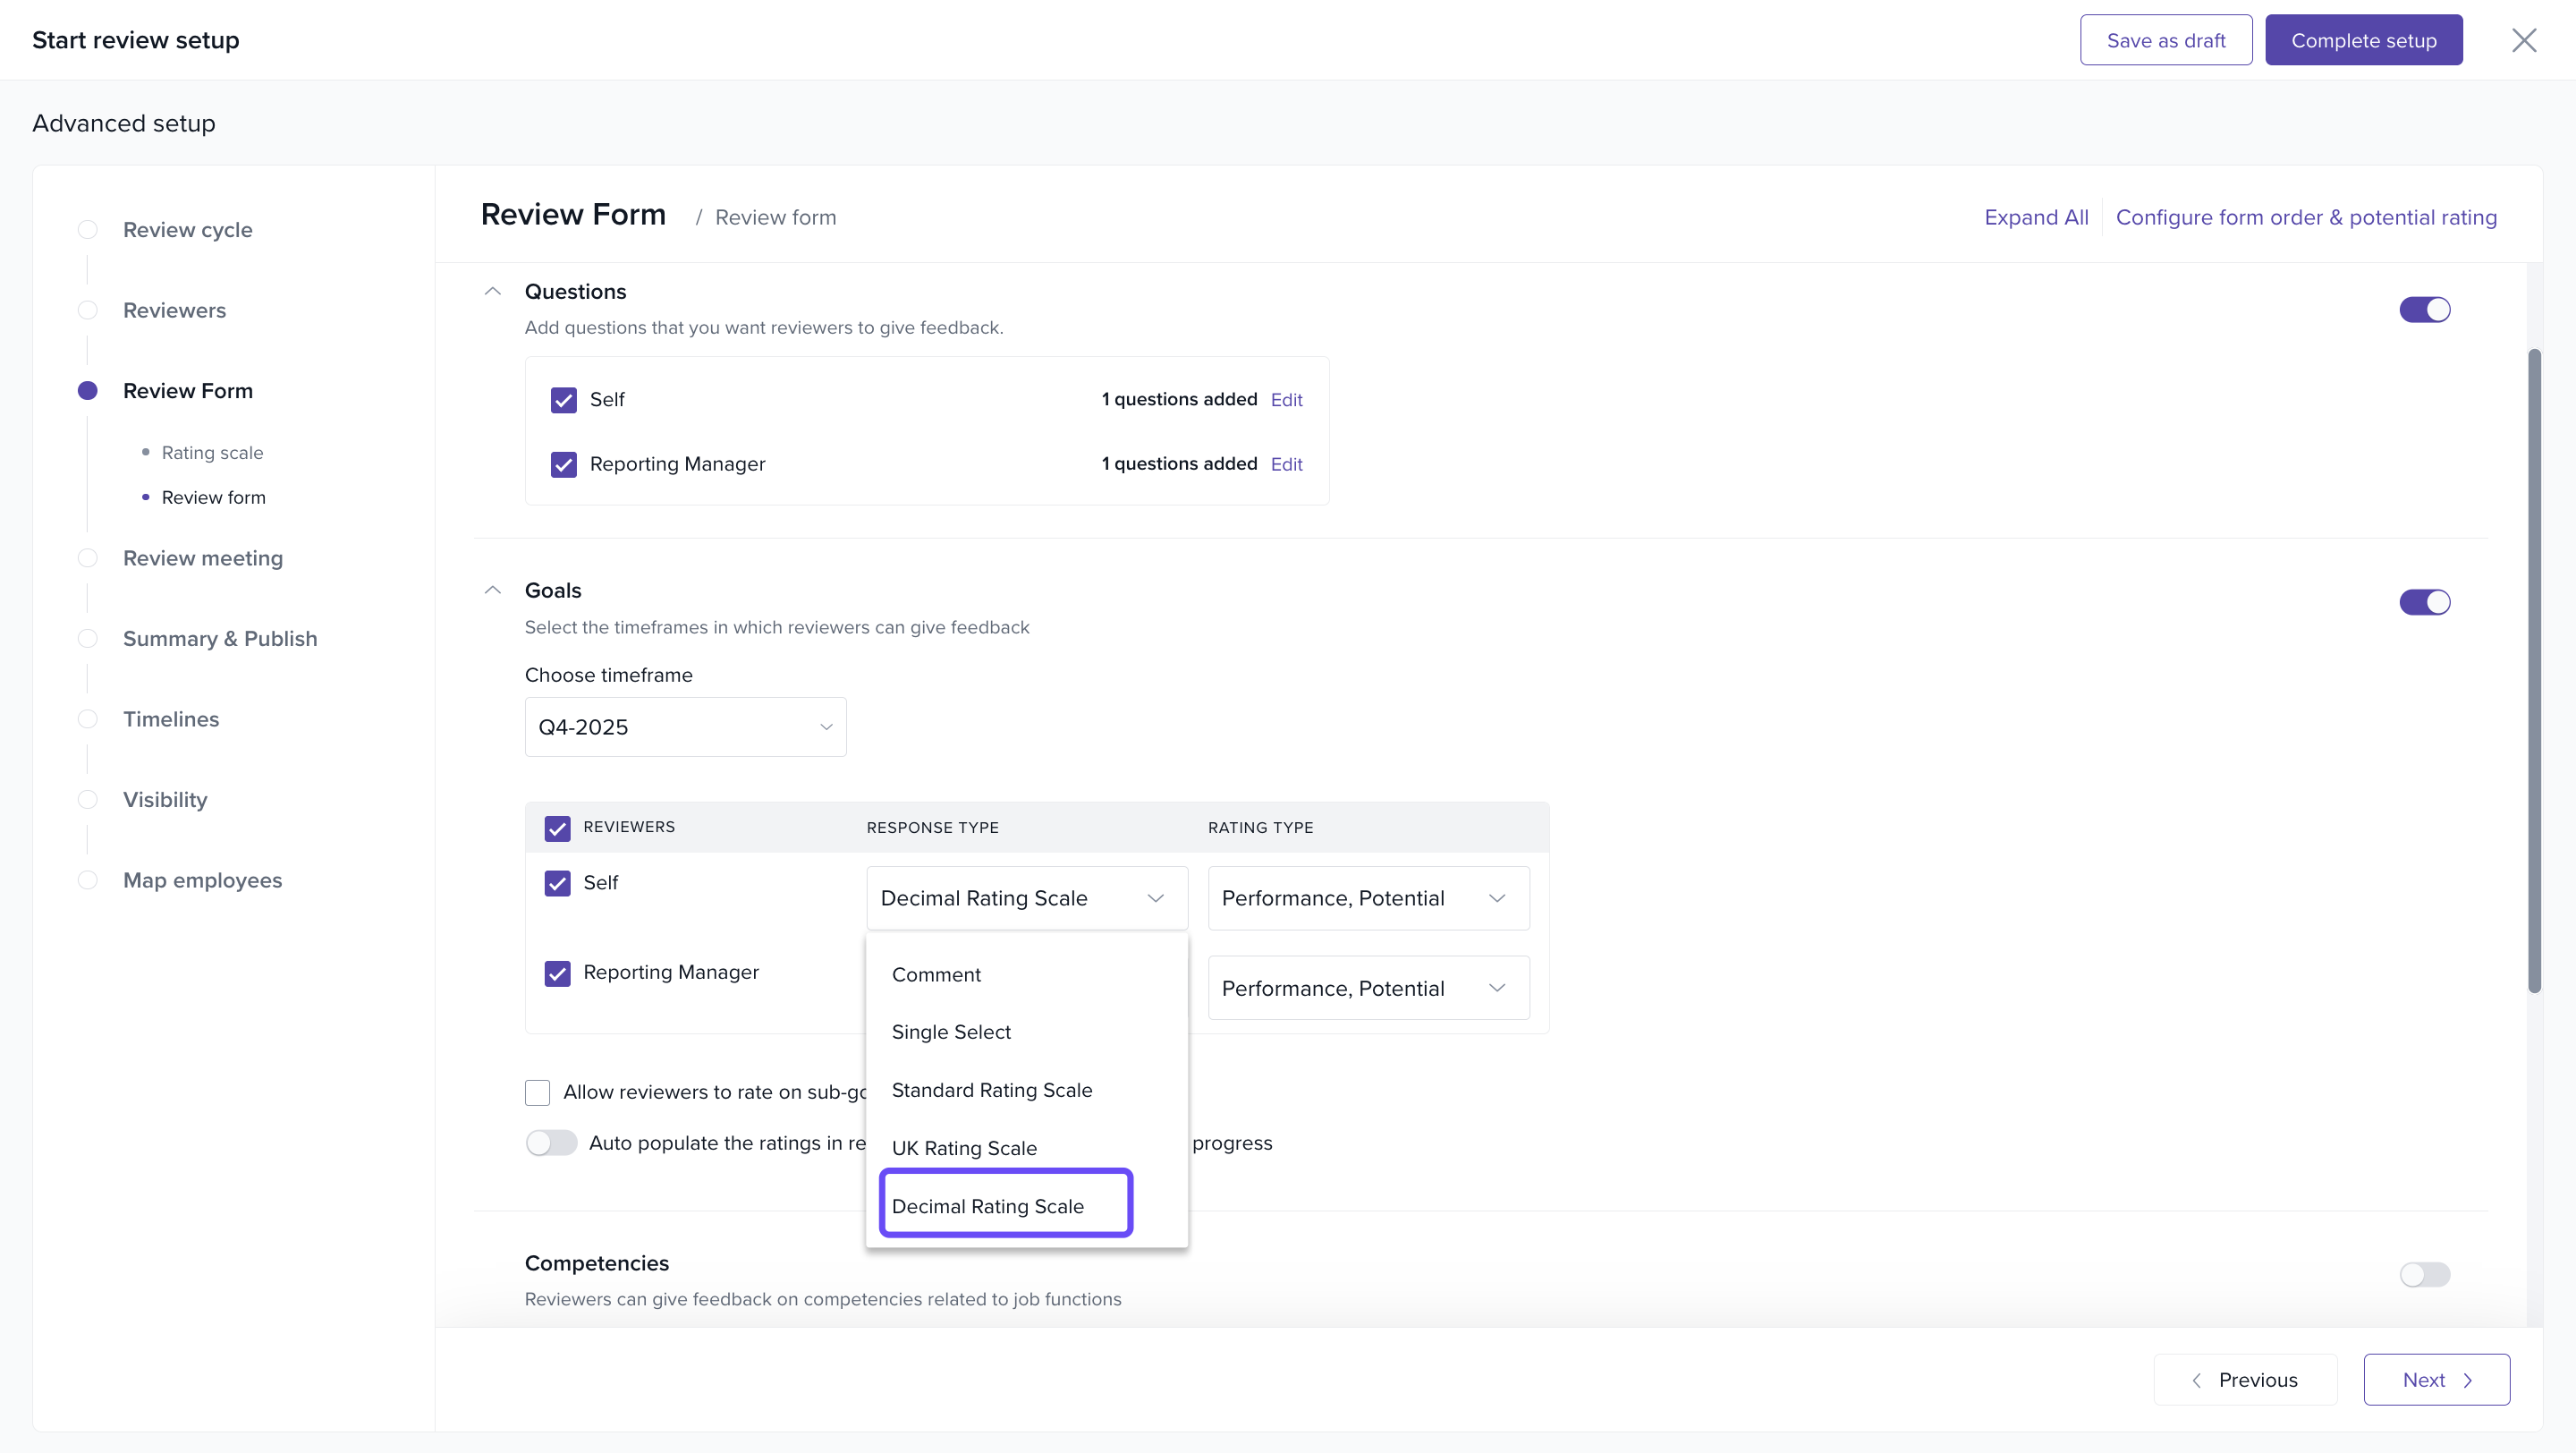
Task: Click the Complete setup button
Action: coord(2363,40)
